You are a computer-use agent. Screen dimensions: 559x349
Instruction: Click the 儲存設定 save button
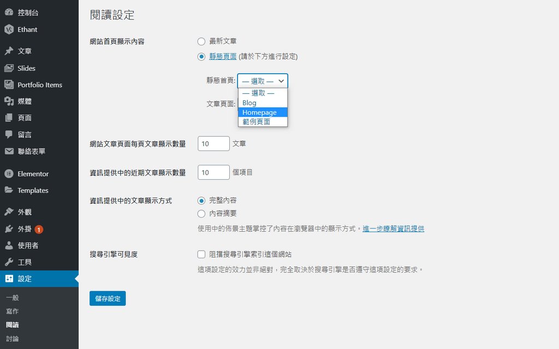pos(107,298)
